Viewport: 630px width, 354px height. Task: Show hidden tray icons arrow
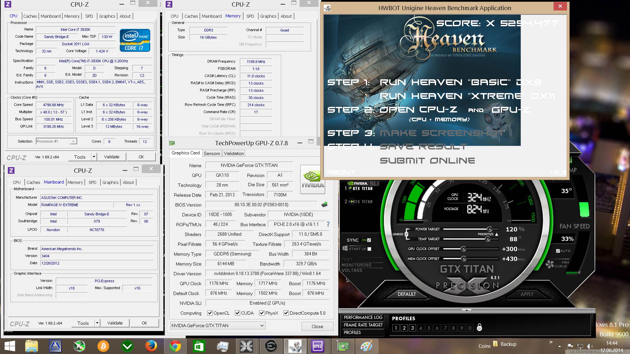click(x=559, y=346)
